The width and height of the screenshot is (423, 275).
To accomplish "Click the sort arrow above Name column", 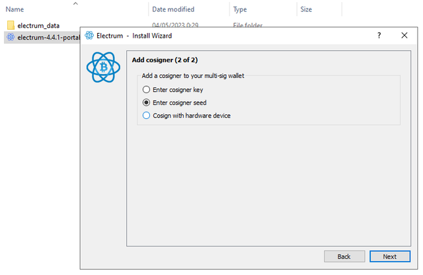I will (x=75, y=3).
